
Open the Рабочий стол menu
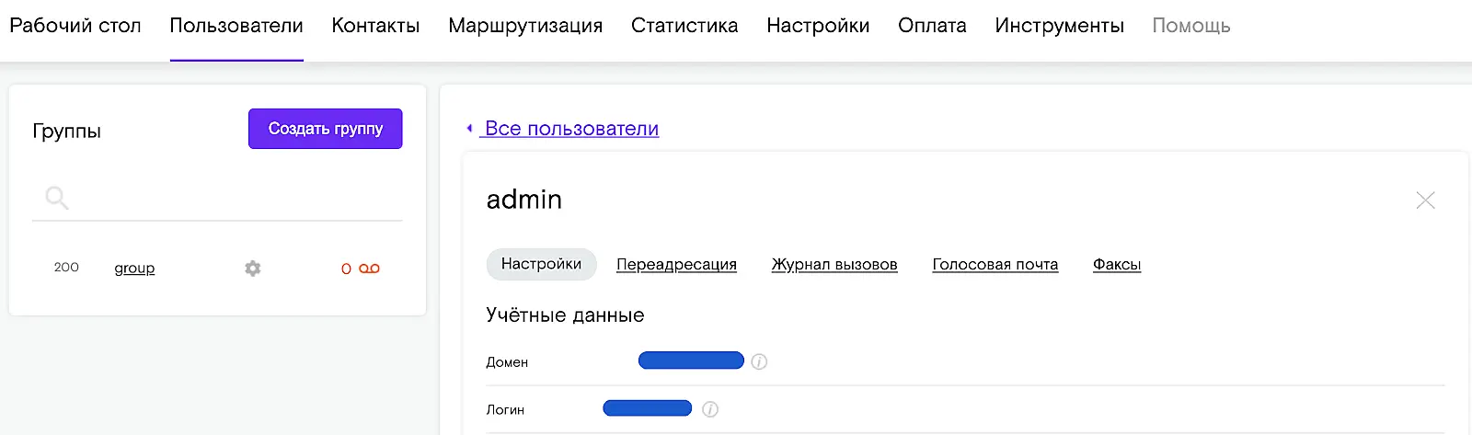(75, 26)
